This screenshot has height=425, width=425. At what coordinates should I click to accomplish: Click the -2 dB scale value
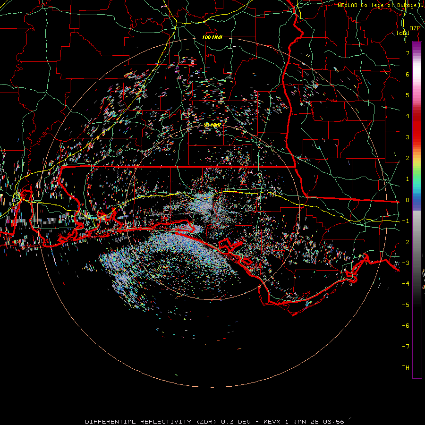[x=406, y=242]
